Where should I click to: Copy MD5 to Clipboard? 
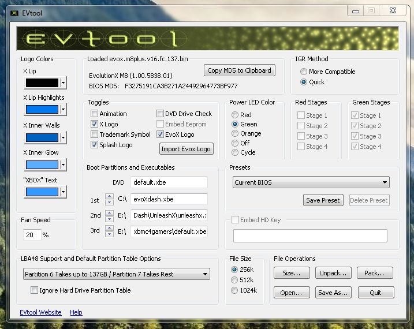tap(240, 70)
